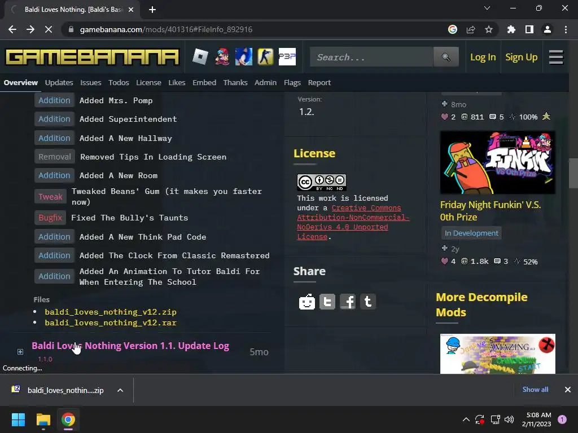Screen dimensions: 578x433
Task: Switch to the Todos tab
Action: pyautogui.click(x=119, y=82)
